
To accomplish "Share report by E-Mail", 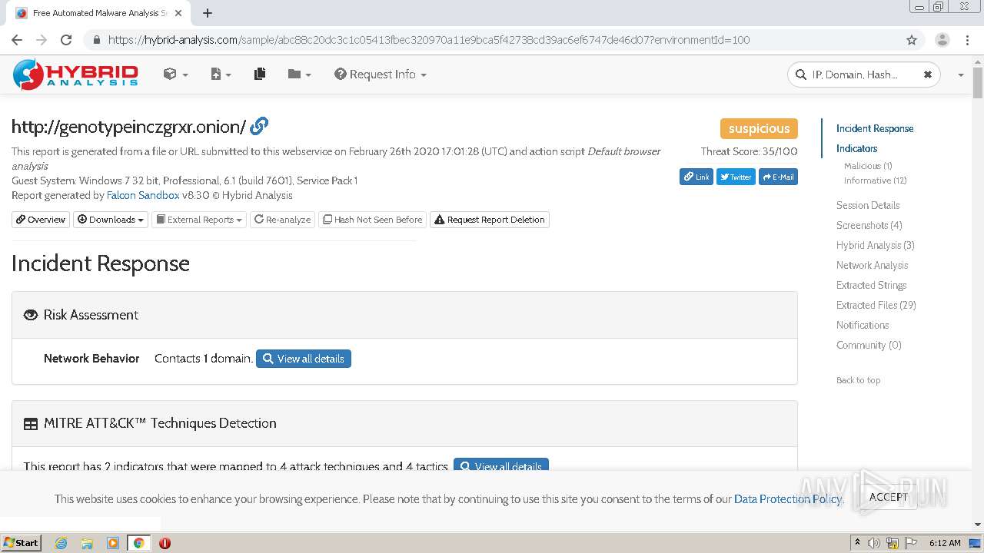I will pyautogui.click(x=778, y=177).
